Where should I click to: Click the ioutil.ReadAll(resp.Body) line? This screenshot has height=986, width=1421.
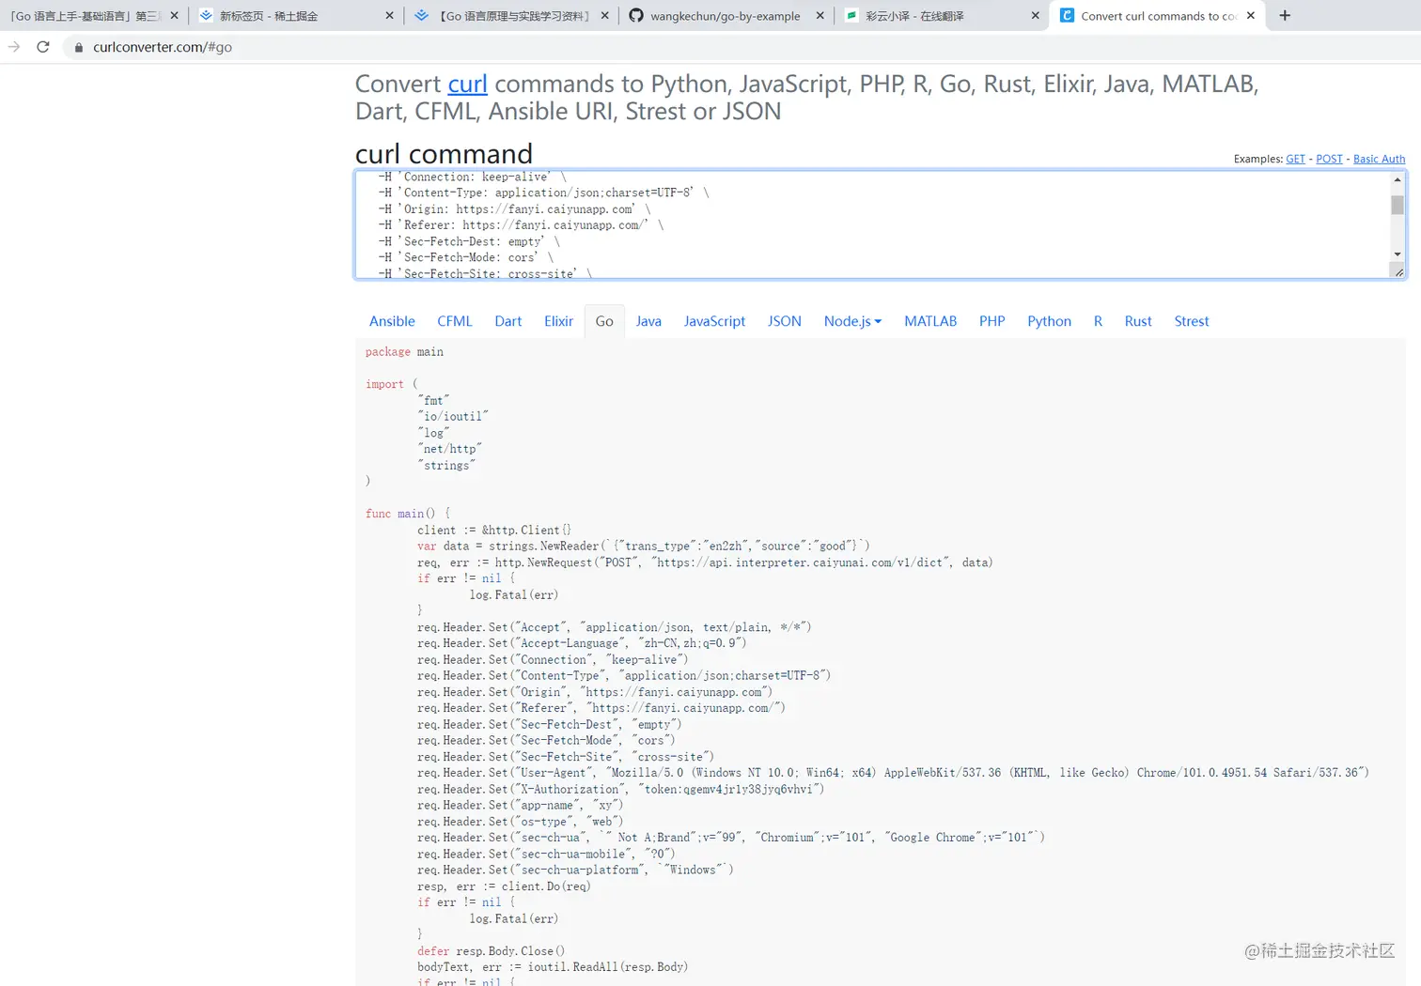[553, 967]
